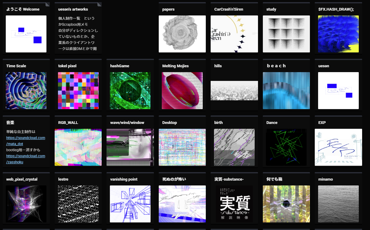
Task: View the "study" grid sketch thumbnail
Action: pos(286,34)
